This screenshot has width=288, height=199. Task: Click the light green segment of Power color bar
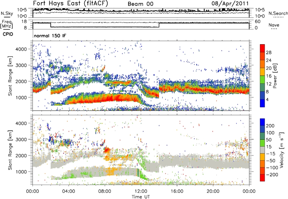[x=262, y=80]
